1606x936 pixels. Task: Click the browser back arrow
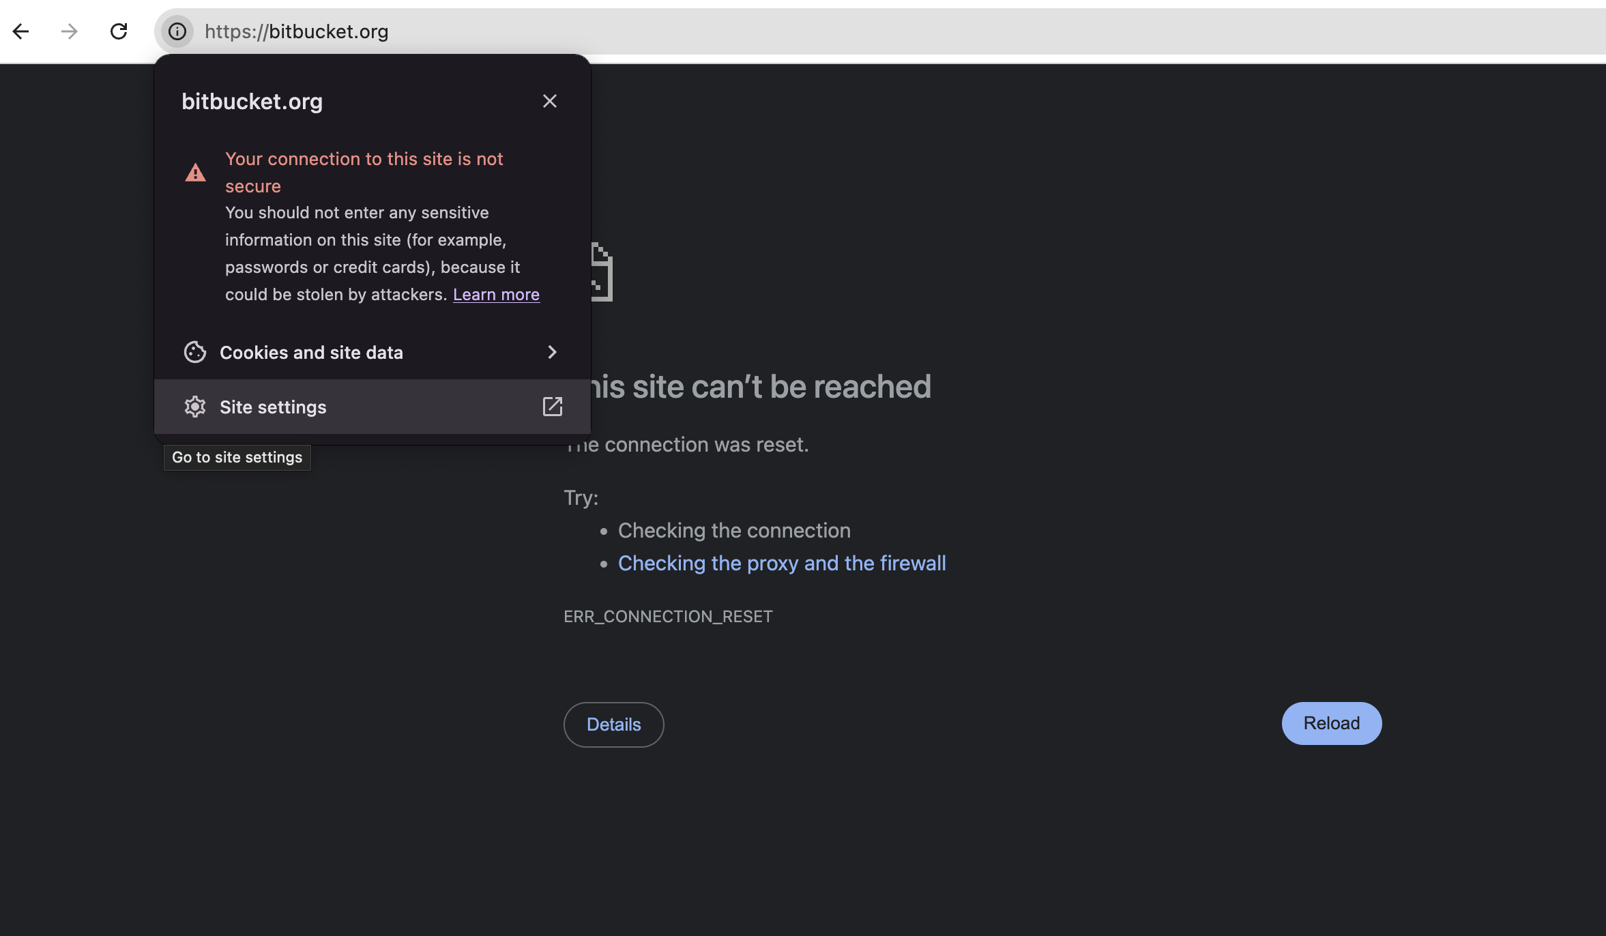click(21, 31)
